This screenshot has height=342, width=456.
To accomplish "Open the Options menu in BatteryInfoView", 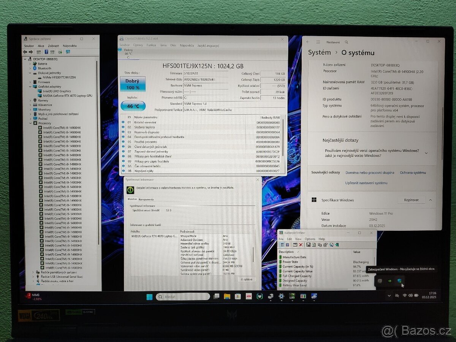I will pos(310,239).
